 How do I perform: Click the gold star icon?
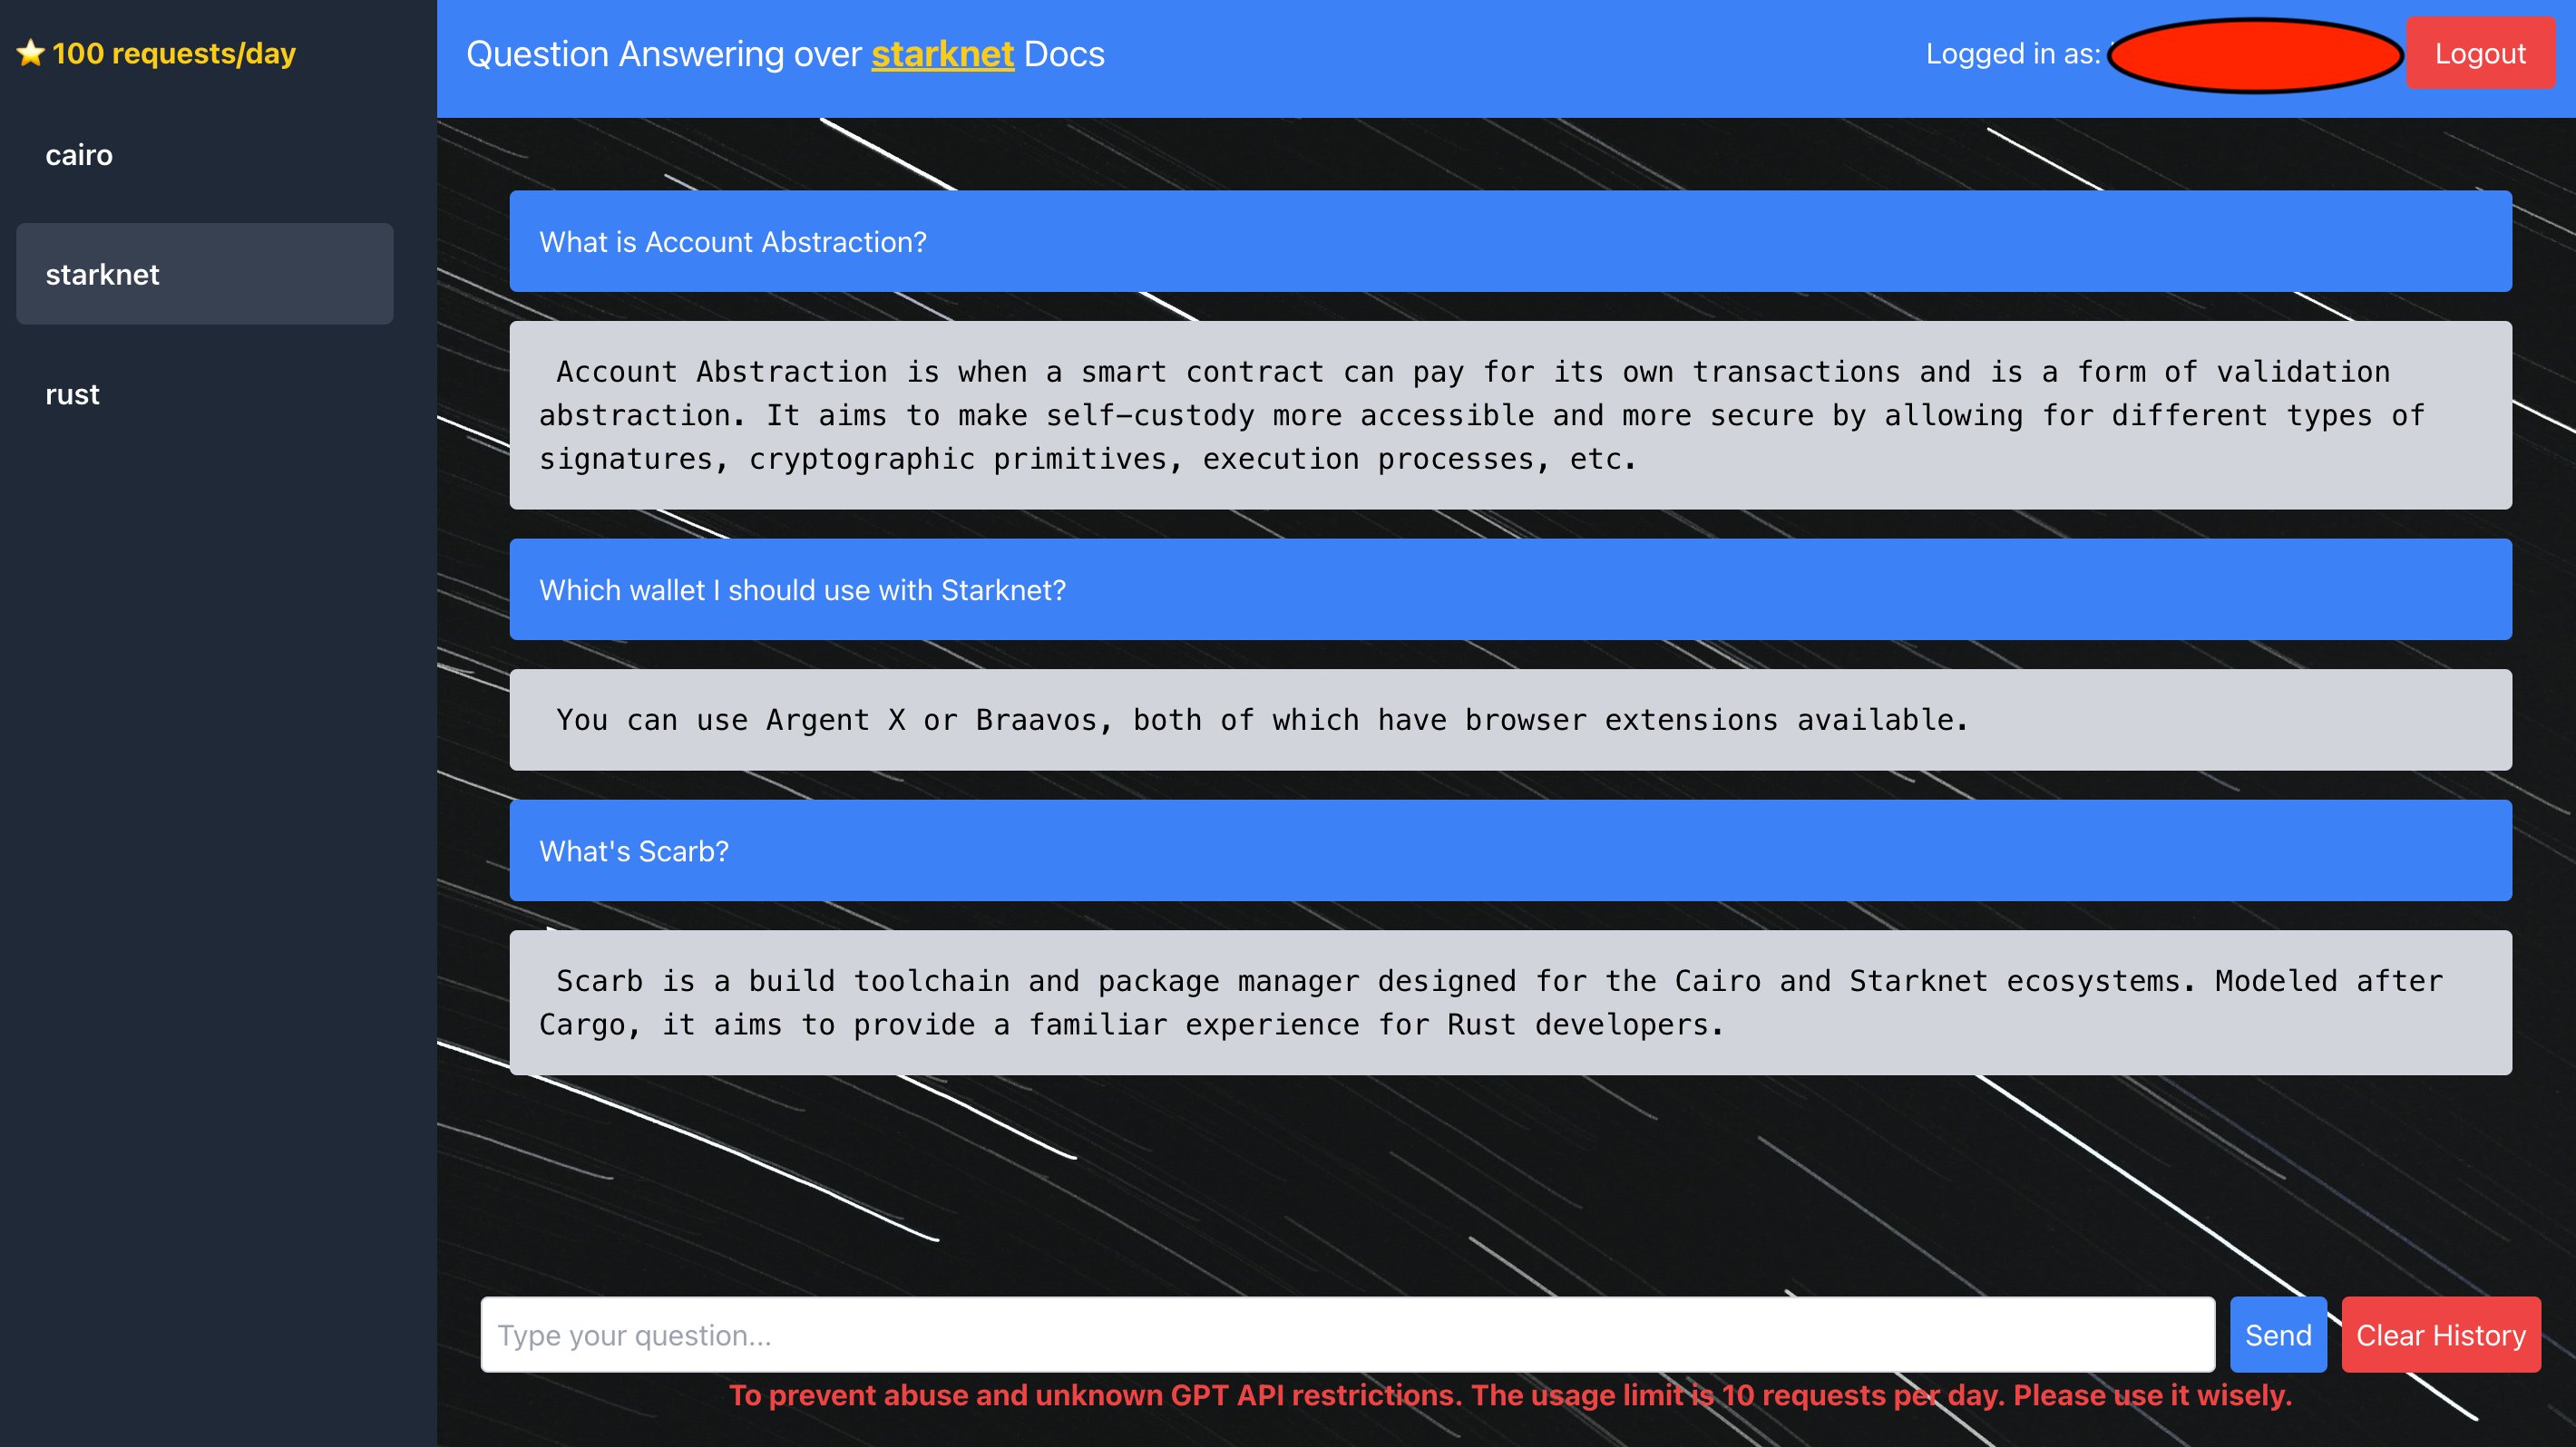coord(30,53)
